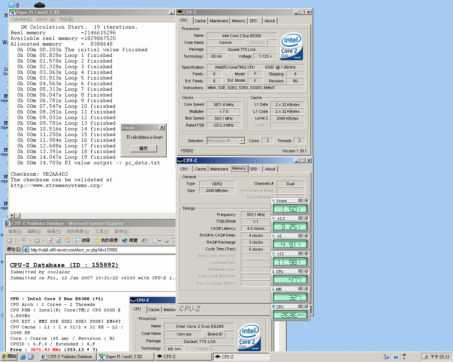This screenshot has height=362, width=453.
Task: Click the Mail envelope toolbar icon
Action: pyautogui.click(x=155, y=240)
